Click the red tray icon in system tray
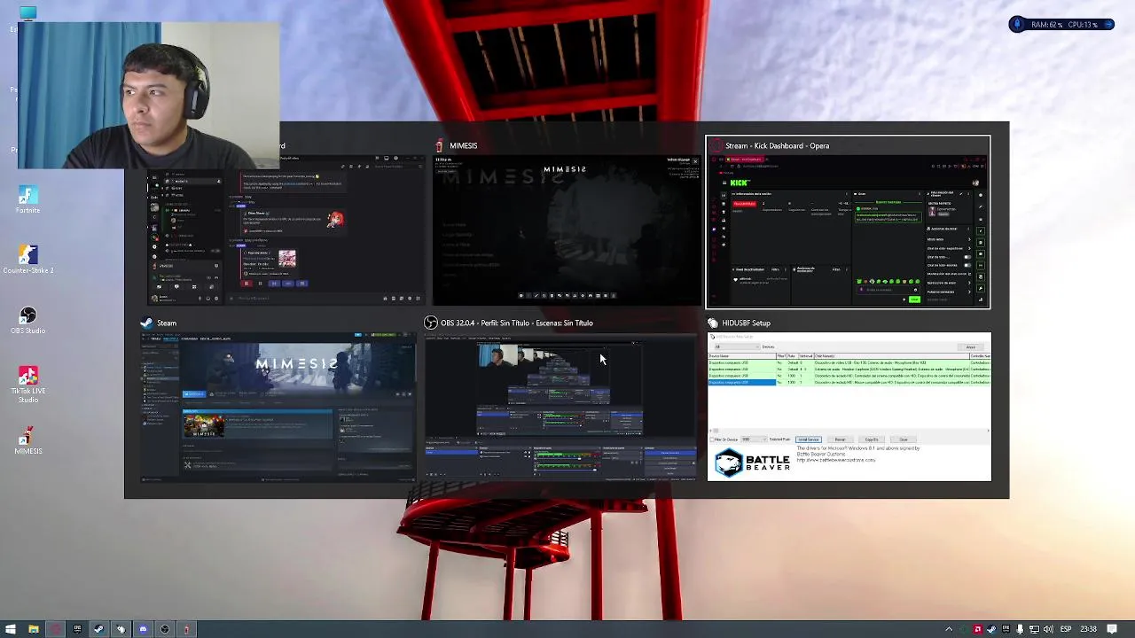The width and height of the screenshot is (1135, 638). pyautogui.click(x=977, y=629)
